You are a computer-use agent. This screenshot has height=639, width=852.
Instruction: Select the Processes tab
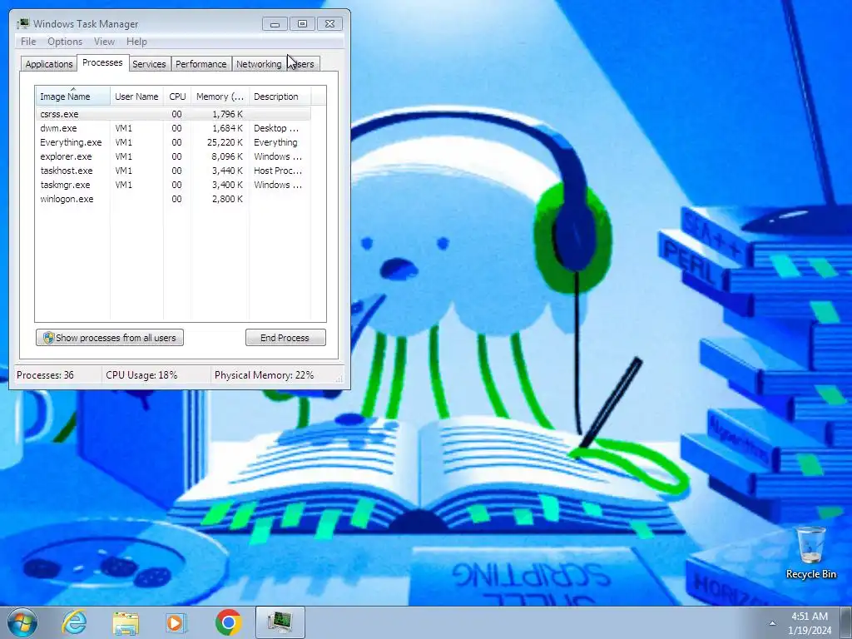(102, 62)
